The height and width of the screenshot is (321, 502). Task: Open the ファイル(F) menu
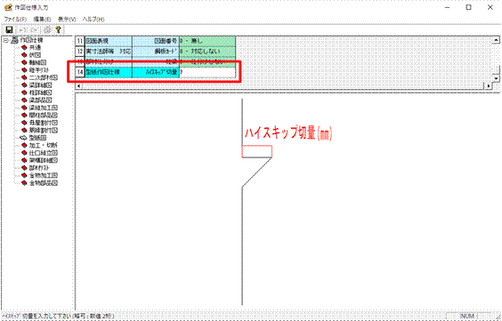(15, 20)
